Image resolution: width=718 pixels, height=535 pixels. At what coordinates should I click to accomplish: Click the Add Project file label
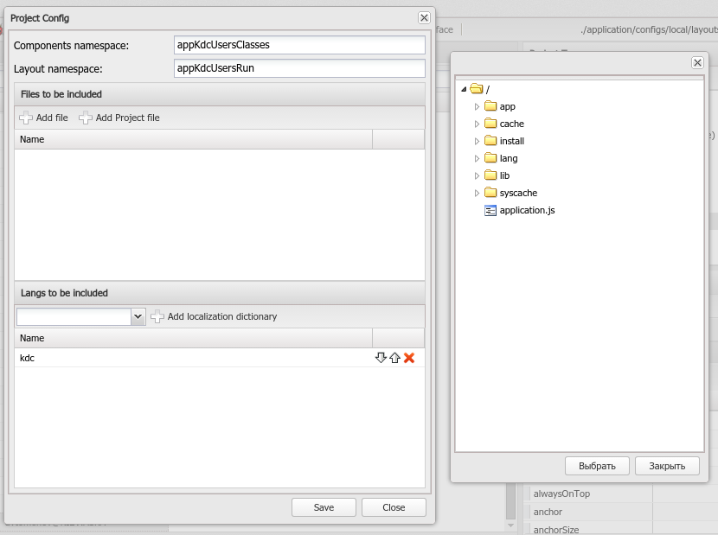[128, 118]
